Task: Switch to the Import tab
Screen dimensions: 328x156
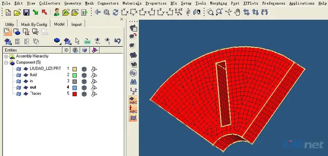Action: pos(76,25)
